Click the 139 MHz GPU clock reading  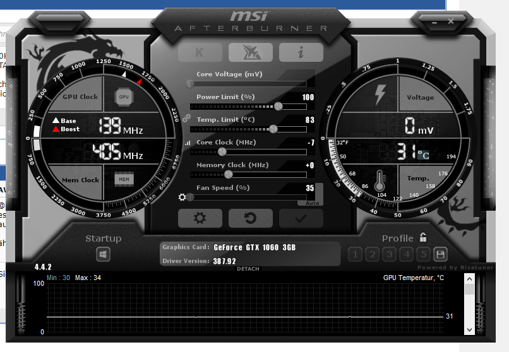121,126
